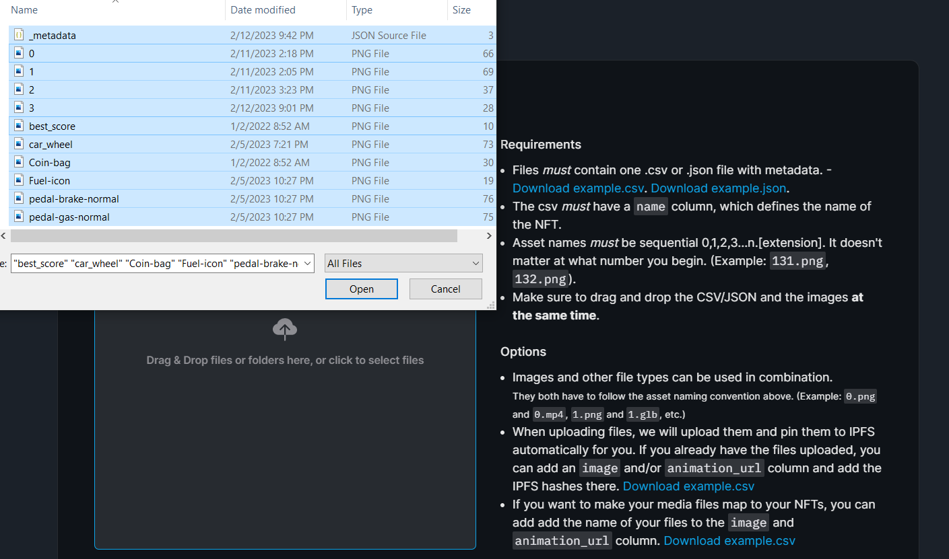The width and height of the screenshot is (949, 559).
Task: Click the cloud upload icon in drop zone
Action: (285, 329)
